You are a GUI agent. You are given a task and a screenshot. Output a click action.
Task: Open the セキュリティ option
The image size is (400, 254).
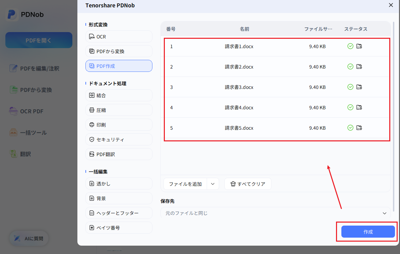119,139
